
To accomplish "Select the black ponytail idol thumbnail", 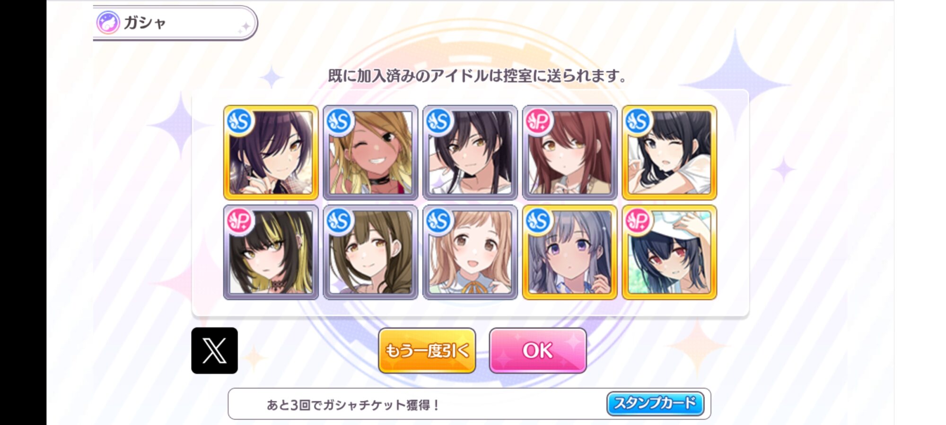I will (470, 153).
